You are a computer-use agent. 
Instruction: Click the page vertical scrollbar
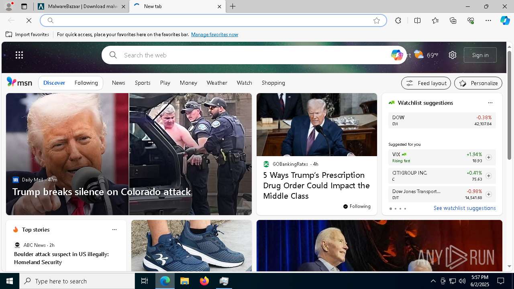point(509,106)
